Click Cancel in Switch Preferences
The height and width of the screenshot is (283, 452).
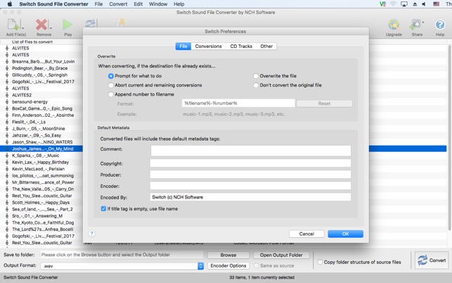pyautogui.click(x=306, y=234)
